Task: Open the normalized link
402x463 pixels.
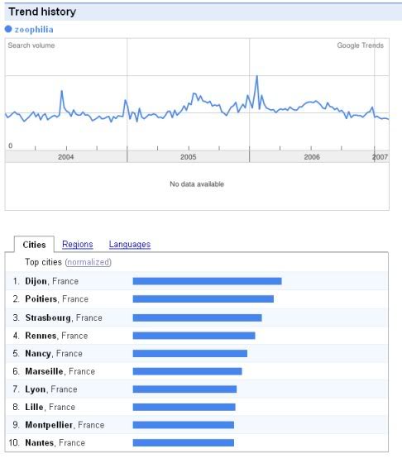Action: point(89,262)
